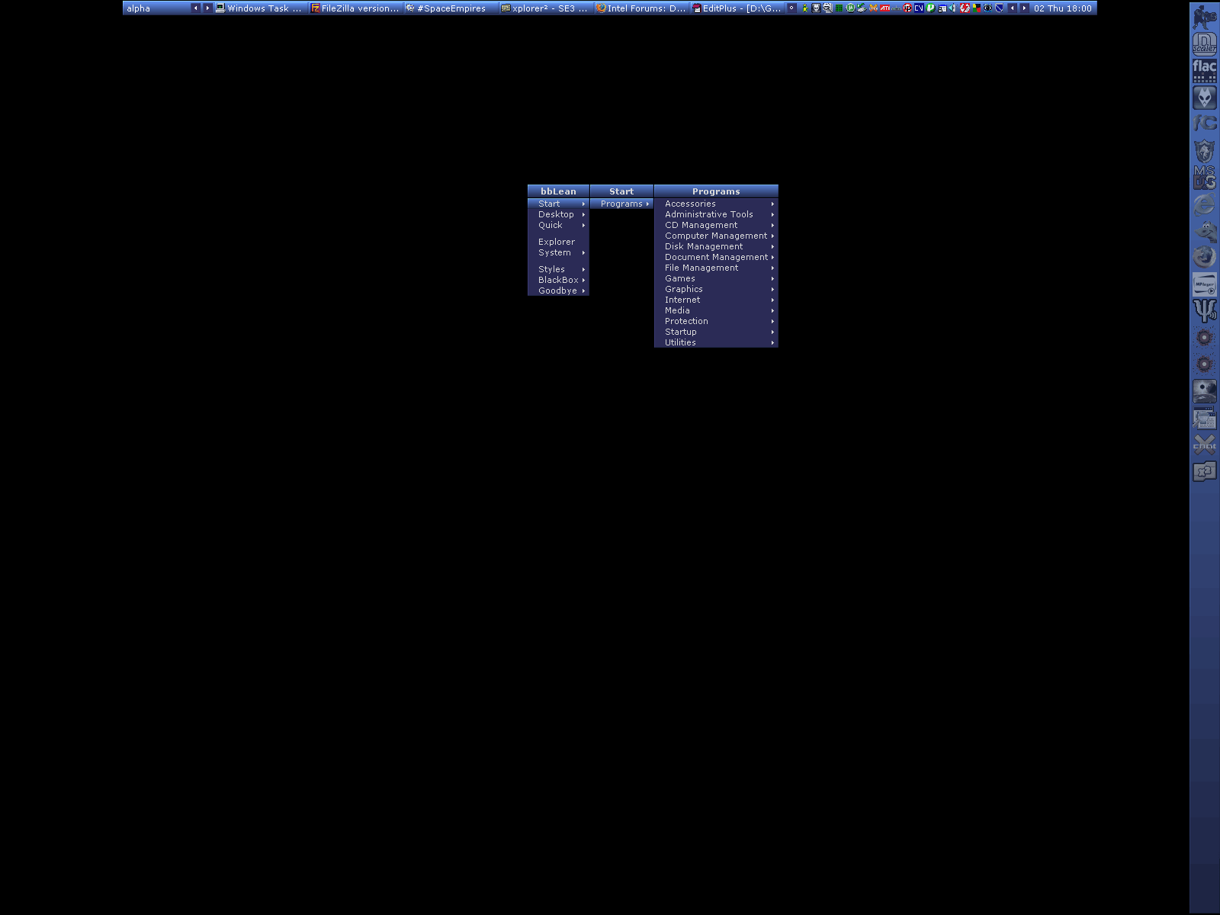
Task: Open the xplorer² x2 sidebar icon
Action: click(x=1204, y=471)
